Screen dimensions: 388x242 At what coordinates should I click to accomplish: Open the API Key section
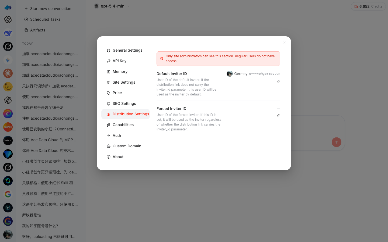click(126, 61)
